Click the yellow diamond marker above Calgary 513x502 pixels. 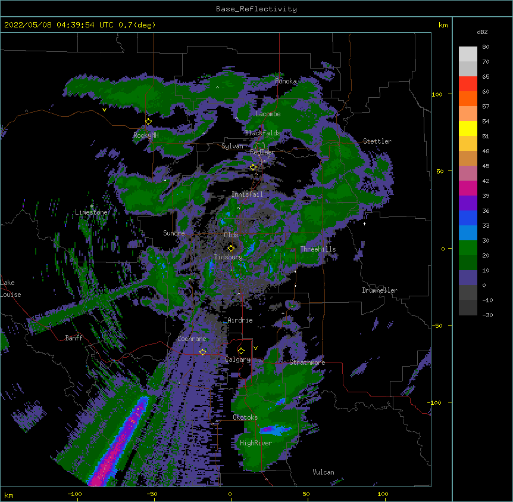pyautogui.click(x=241, y=351)
